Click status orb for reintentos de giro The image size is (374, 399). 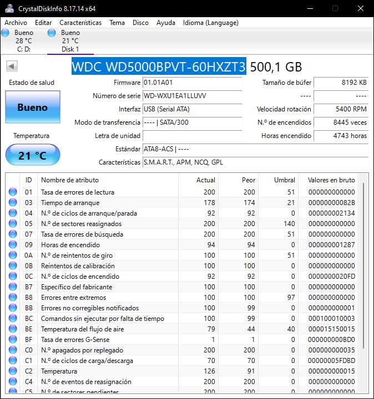point(13,255)
